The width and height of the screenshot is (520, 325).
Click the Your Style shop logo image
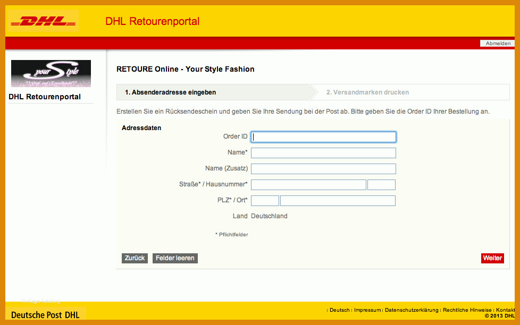[51, 73]
